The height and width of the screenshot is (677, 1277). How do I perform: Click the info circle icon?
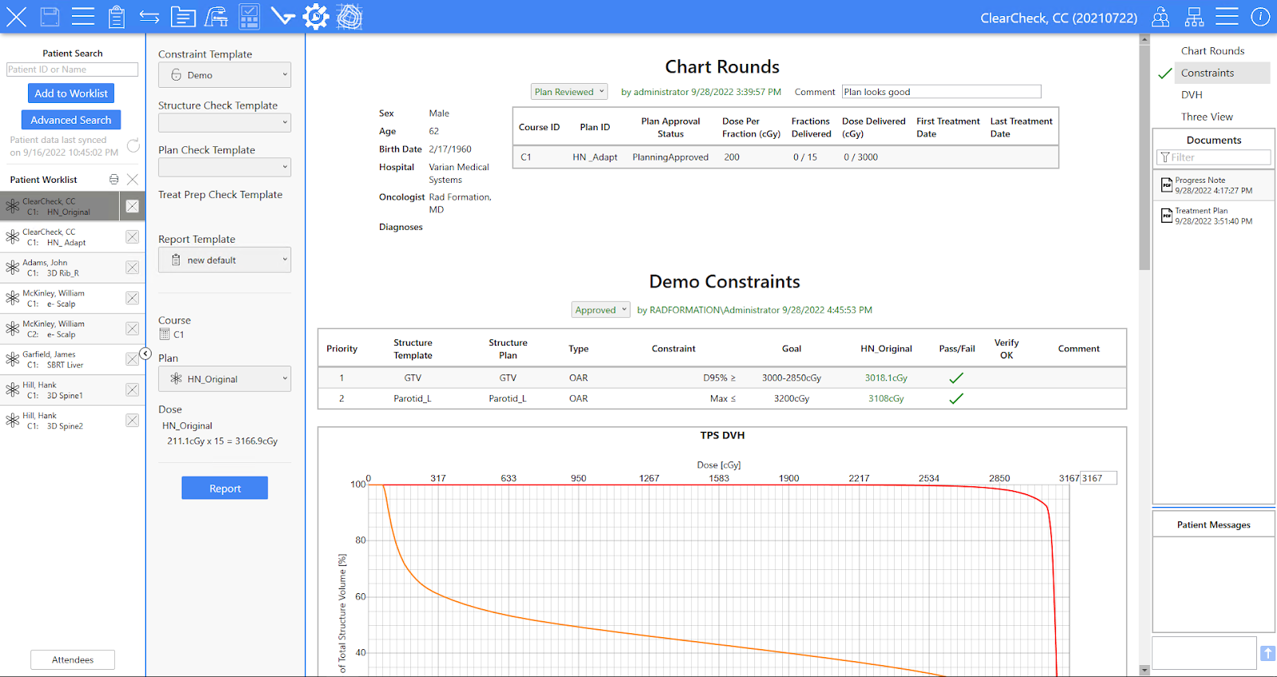coord(1260,17)
